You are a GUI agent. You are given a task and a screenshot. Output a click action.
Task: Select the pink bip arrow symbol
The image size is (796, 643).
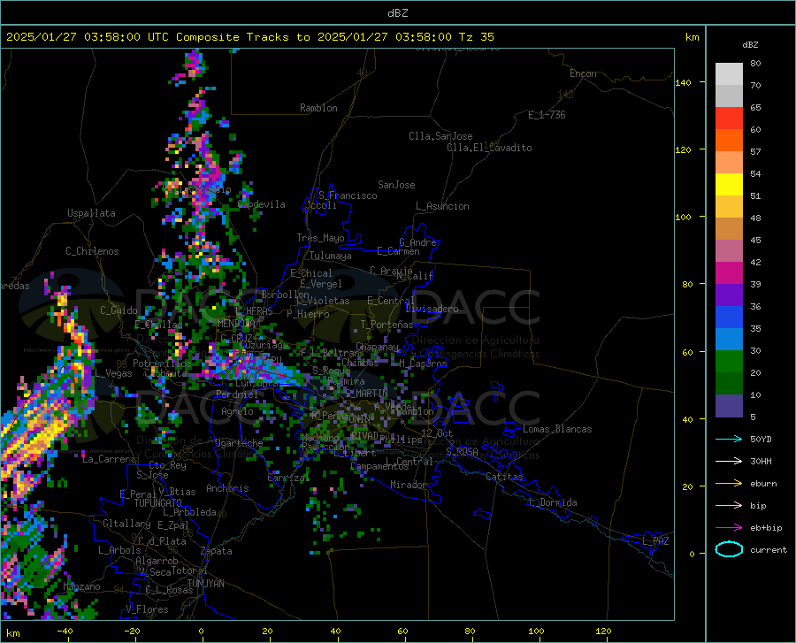click(729, 506)
